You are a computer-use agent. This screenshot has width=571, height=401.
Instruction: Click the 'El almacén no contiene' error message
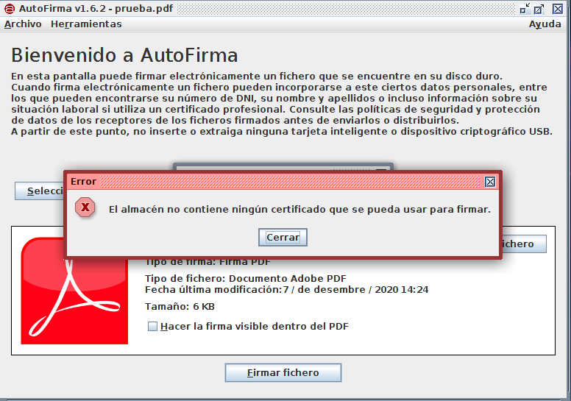click(299, 210)
